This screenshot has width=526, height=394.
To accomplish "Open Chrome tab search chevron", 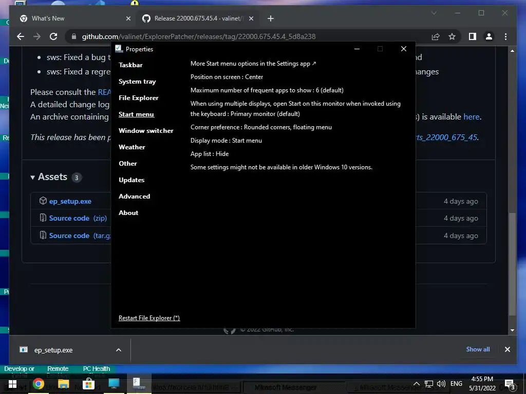I will [x=434, y=13].
